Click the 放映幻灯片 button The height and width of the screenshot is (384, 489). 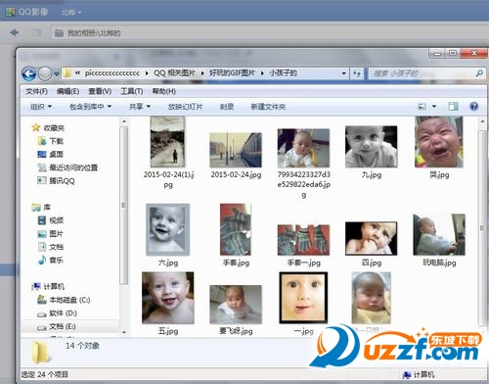(185, 107)
